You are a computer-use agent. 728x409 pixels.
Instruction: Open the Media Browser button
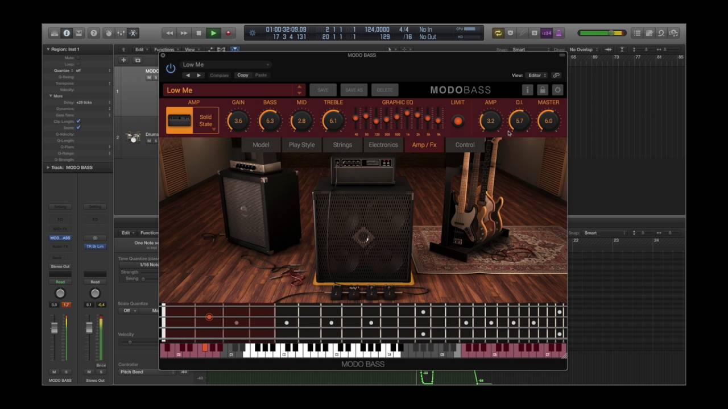point(674,34)
